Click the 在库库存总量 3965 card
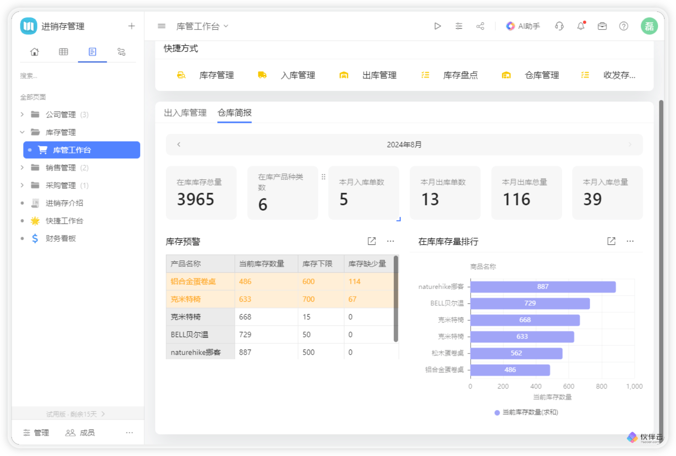The image size is (676, 456). pyautogui.click(x=201, y=193)
